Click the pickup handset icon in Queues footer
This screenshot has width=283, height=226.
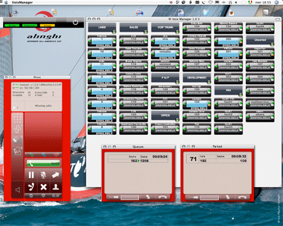coord(148,197)
